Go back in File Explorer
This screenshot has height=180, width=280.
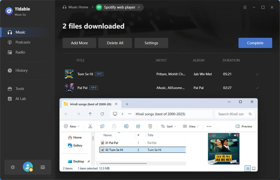[x=66, y=114]
